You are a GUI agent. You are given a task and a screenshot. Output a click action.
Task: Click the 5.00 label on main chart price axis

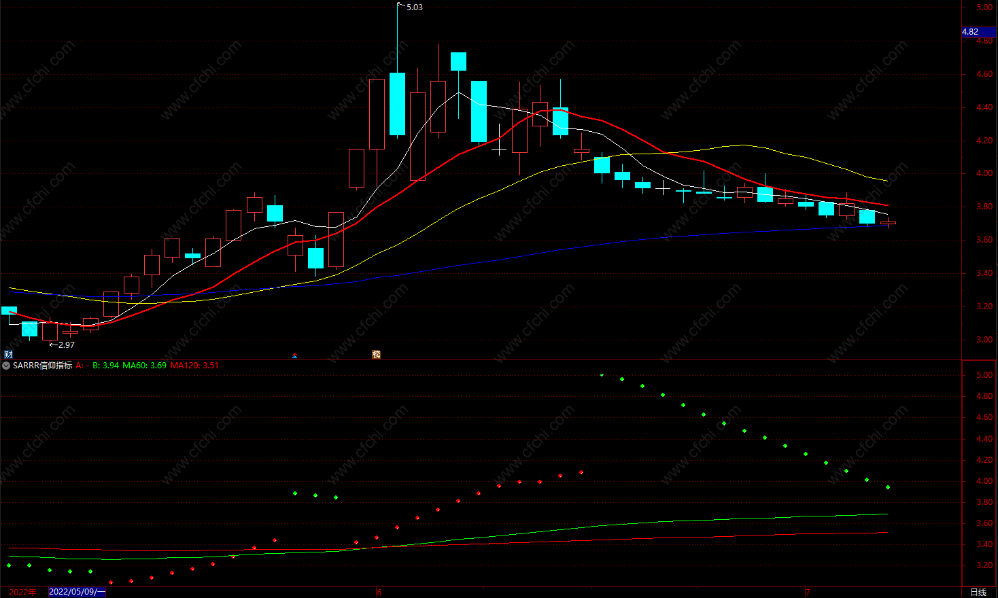[984, 8]
